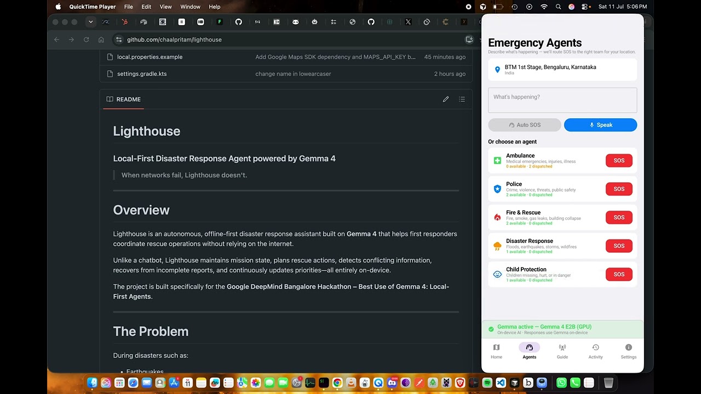Trigger SOS for Fire & Rescue
The width and height of the screenshot is (701, 394).
tap(619, 217)
